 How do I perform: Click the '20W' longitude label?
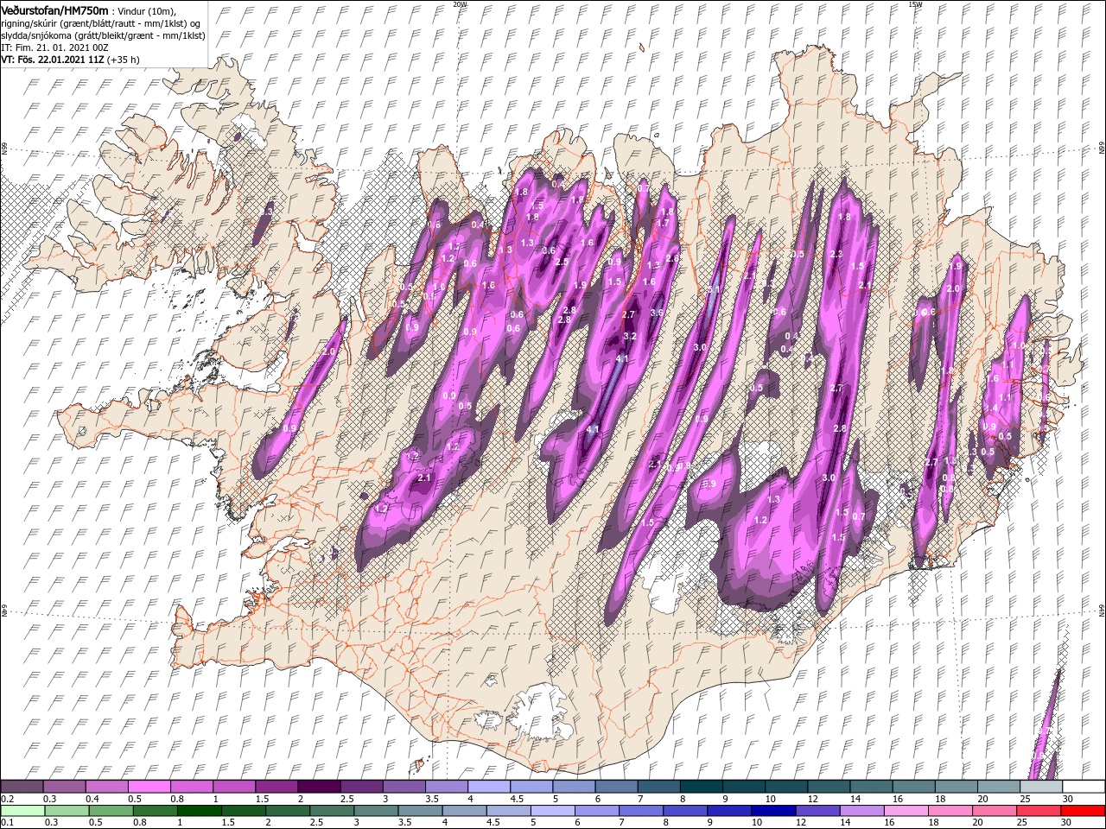[x=460, y=4]
